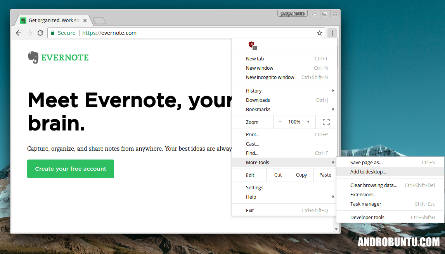Increase zoom with the plus button

pos(308,122)
